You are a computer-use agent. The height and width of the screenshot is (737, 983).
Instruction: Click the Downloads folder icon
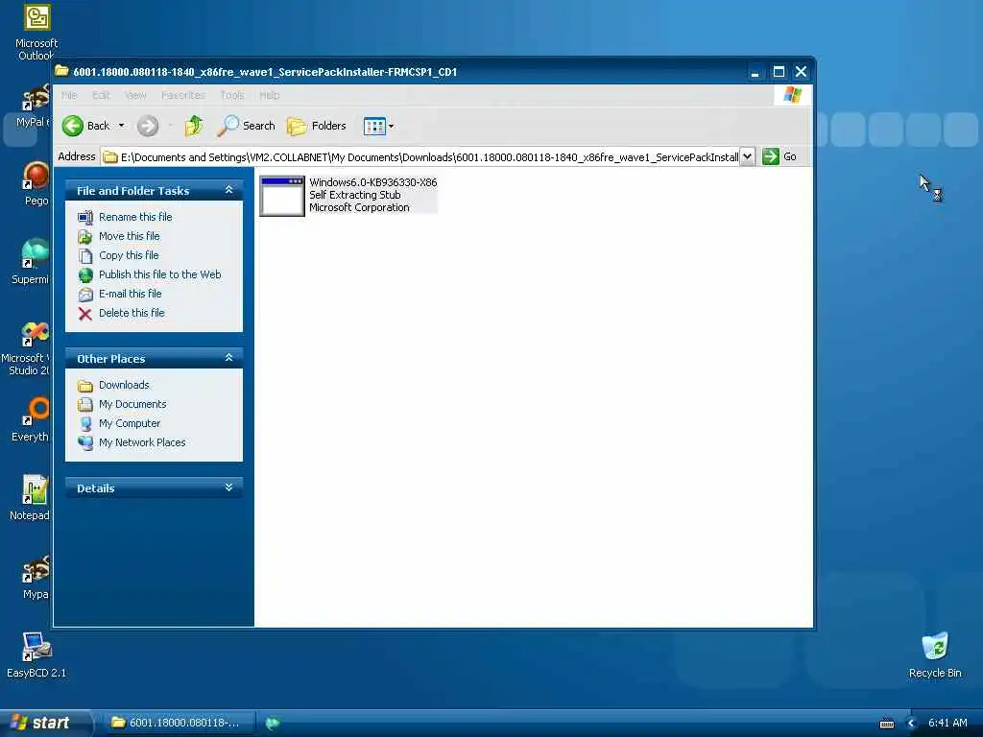coord(85,386)
